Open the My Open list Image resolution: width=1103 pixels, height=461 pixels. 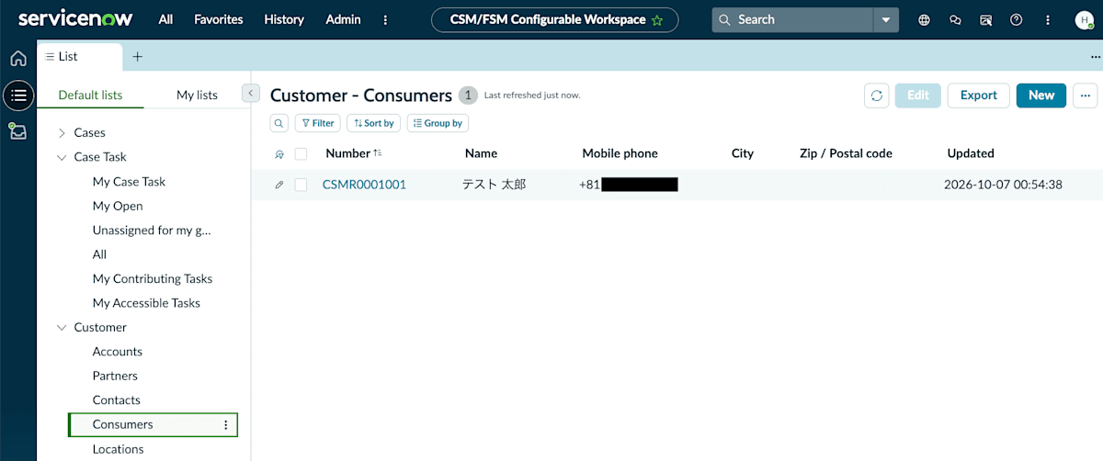pos(118,206)
